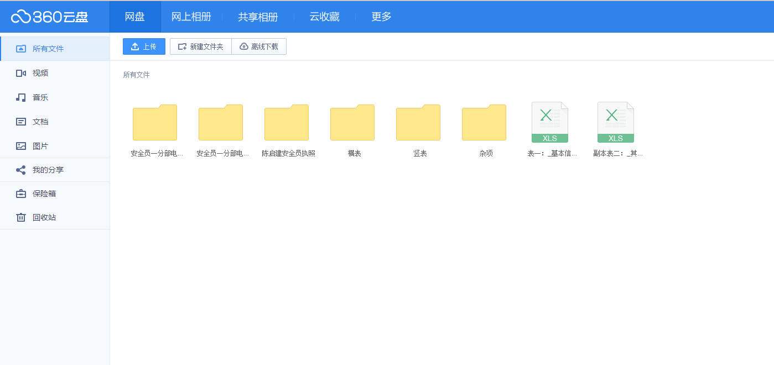Click the 视频 video camera icon
This screenshot has width=774, height=365.
click(x=21, y=73)
